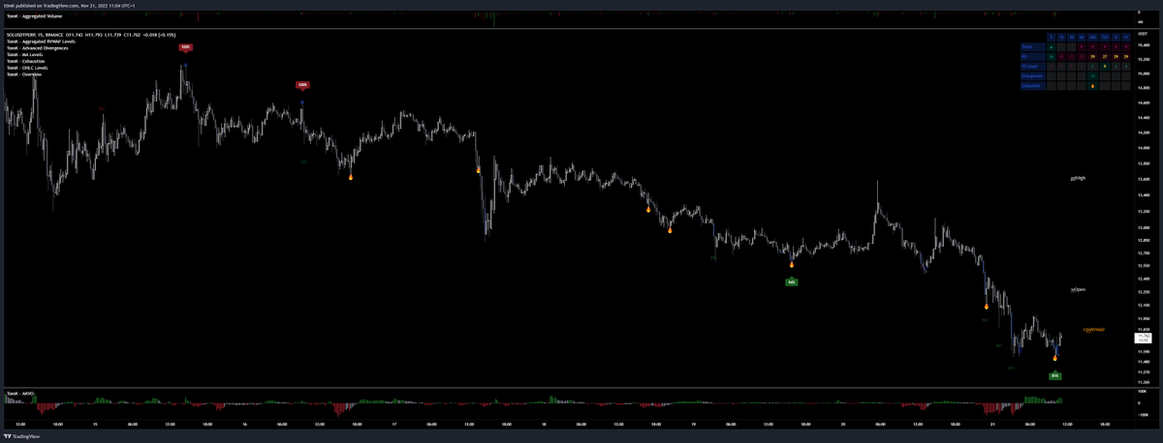Select 'TomK - Overview' indicator legend
The image size is (1163, 443).
point(24,74)
